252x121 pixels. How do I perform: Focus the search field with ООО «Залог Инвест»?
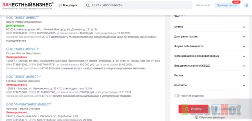[x=138, y=5]
